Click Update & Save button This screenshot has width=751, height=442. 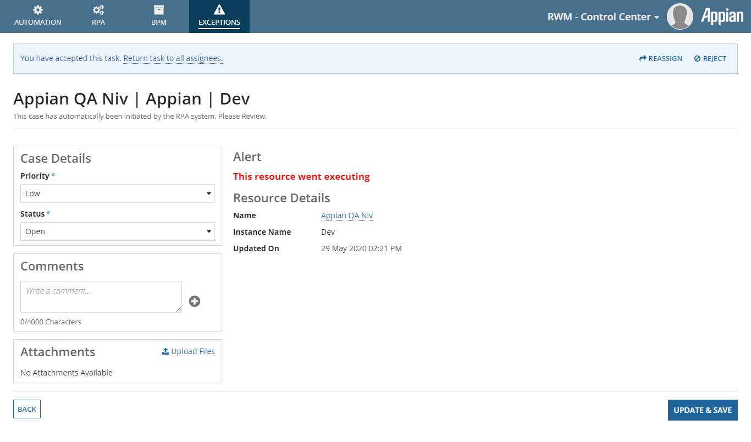click(703, 410)
